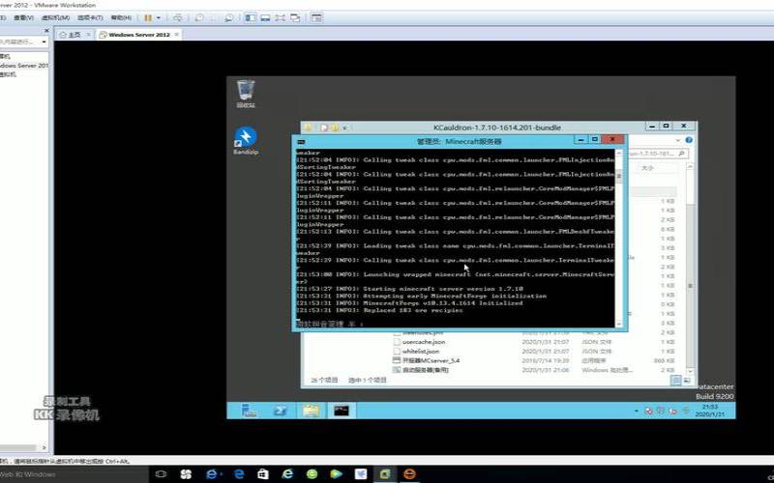Screen dimensions: 774x483
Task: Click the Task View button on host taskbar
Action: [161, 474]
